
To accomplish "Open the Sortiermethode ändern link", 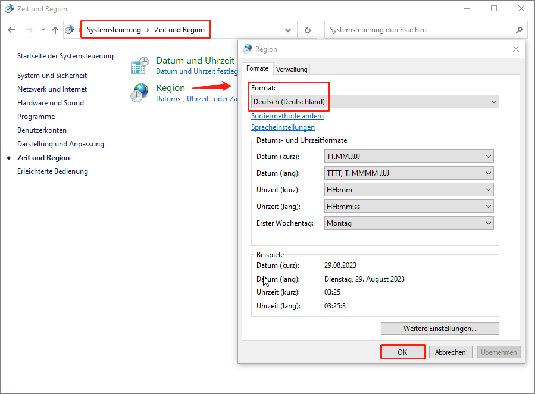I will tap(287, 116).
